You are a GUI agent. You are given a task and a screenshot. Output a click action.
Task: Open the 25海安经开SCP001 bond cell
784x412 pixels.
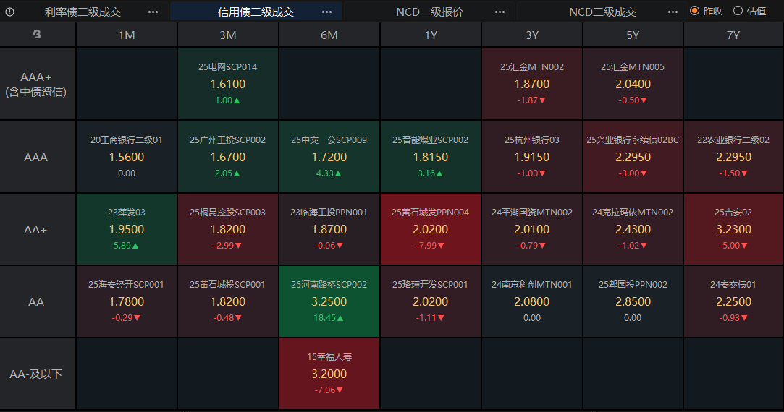pos(127,301)
